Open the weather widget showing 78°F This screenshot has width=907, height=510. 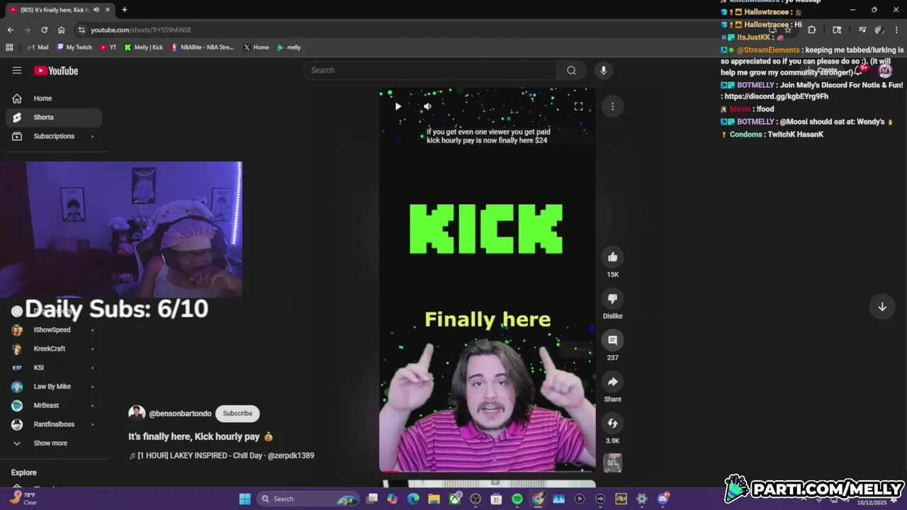23,499
